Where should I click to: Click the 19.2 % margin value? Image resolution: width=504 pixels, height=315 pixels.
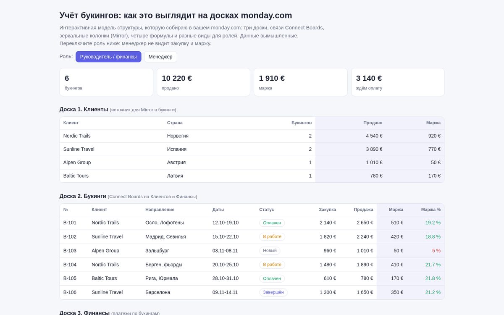[x=433, y=223]
